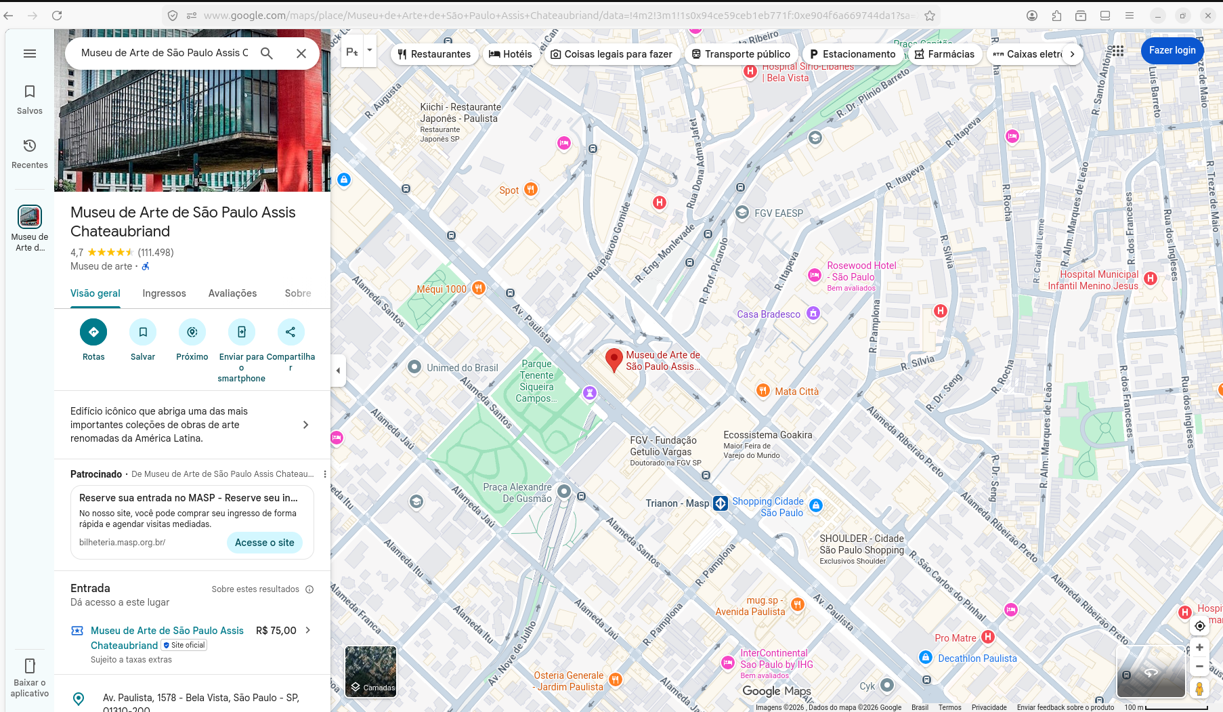
Task: Click the Acesse o site button
Action: tap(265, 543)
